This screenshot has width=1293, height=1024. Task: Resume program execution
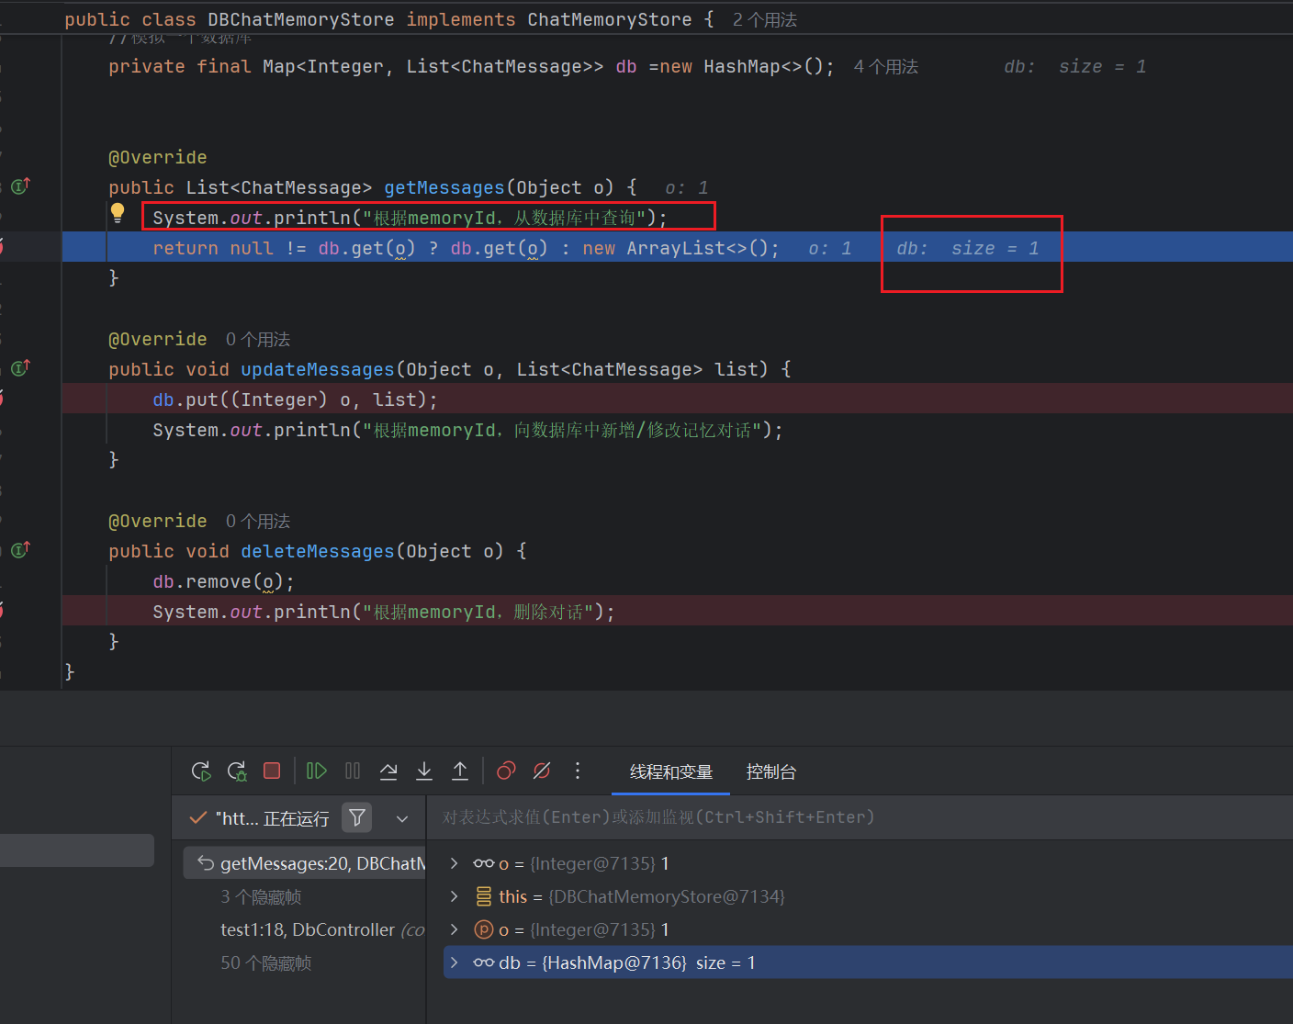(x=317, y=771)
